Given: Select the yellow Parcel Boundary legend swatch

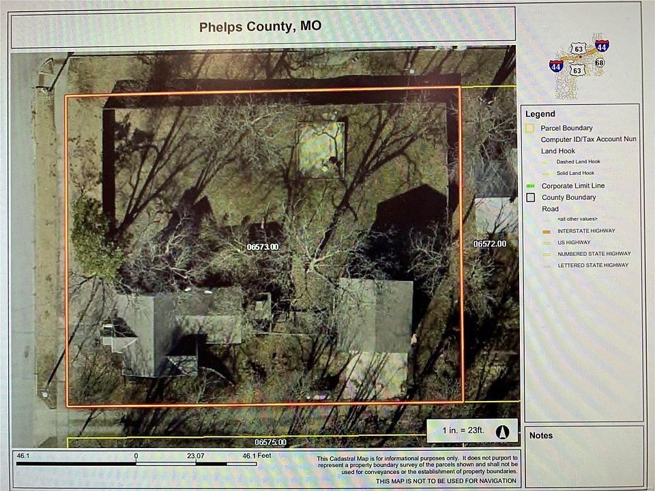Looking at the screenshot, I should [x=530, y=128].
